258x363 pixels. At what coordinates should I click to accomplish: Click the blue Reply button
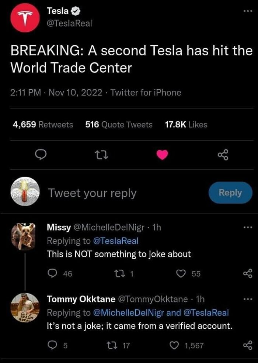[230, 193]
